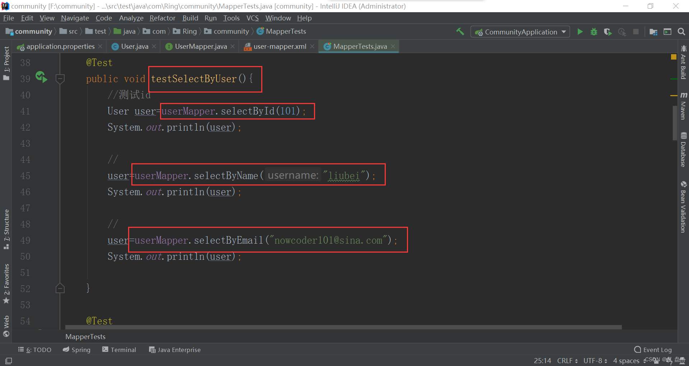Close the application.properties tab
Screen dimensions: 689x366
click(x=100, y=46)
